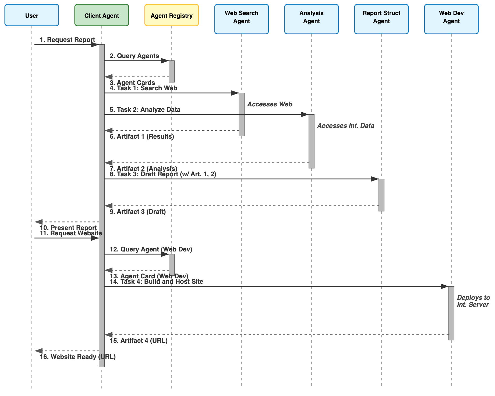Click the User participant box
Screen dimensions: 495x396
[x=32, y=15]
